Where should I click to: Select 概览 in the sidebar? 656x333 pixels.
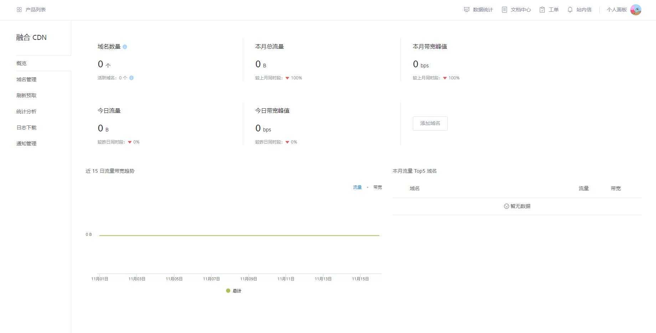click(21, 63)
